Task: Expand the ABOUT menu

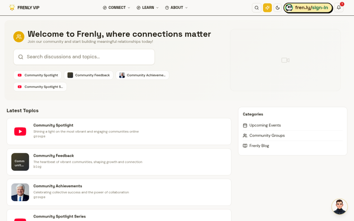Action: pos(176,8)
